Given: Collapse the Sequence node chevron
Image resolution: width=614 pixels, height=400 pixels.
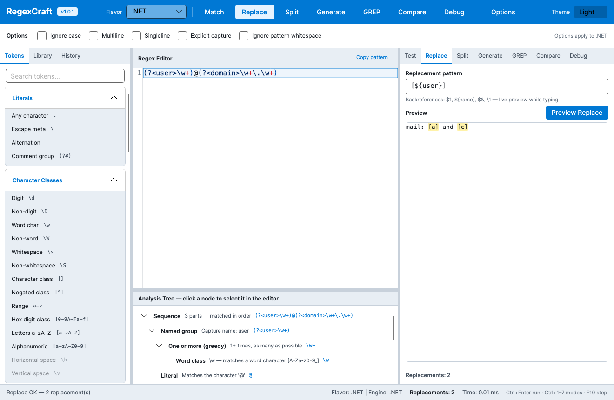Looking at the screenshot, I should tap(144, 316).
